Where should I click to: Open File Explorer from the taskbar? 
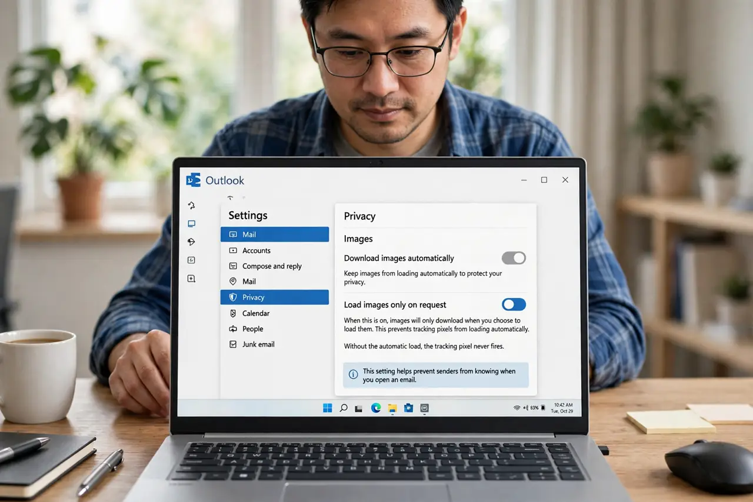(x=392, y=408)
